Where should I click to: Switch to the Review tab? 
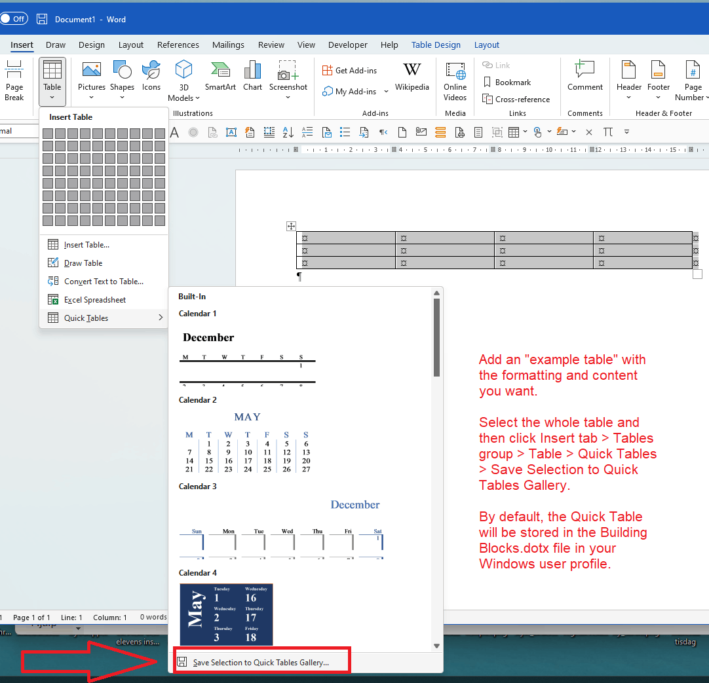coord(271,45)
